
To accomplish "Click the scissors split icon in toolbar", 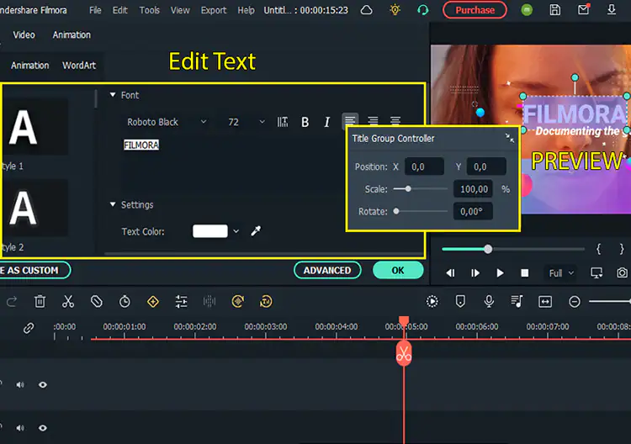I will click(68, 301).
